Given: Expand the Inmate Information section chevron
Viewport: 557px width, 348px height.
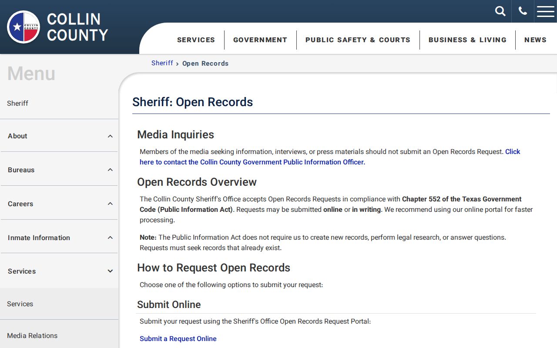Looking at the screenshot, I should [x=110, y=238].
